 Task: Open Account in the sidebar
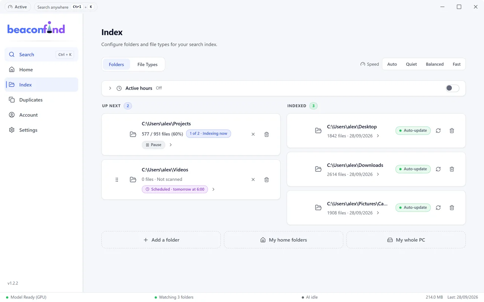click(41, 115)
